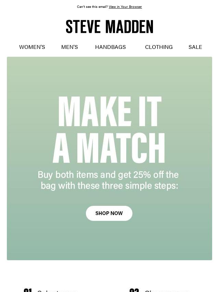
Task: Click the MADDEN word in the logo
Action: click(129, 27)
